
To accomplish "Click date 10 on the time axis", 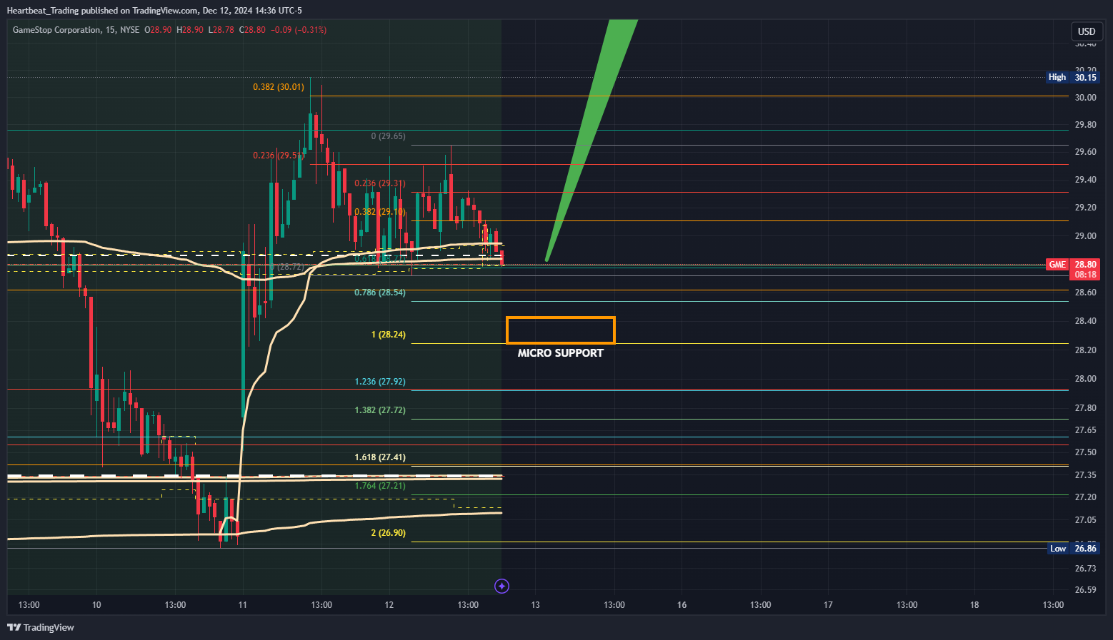I will (96, 605).
